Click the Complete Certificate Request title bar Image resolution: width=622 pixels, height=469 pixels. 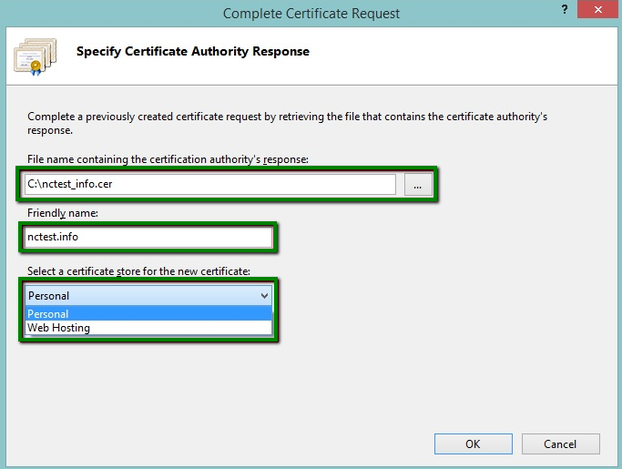click(311, 14)
